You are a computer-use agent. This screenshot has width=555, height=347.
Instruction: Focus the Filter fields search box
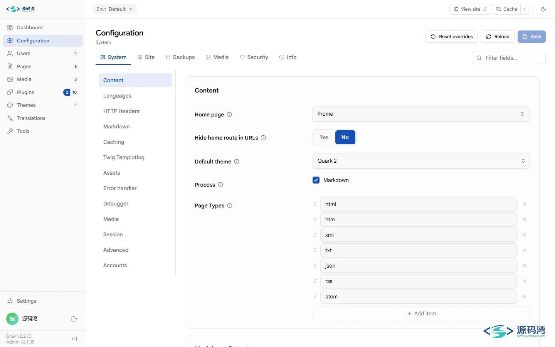pos(509,58)
